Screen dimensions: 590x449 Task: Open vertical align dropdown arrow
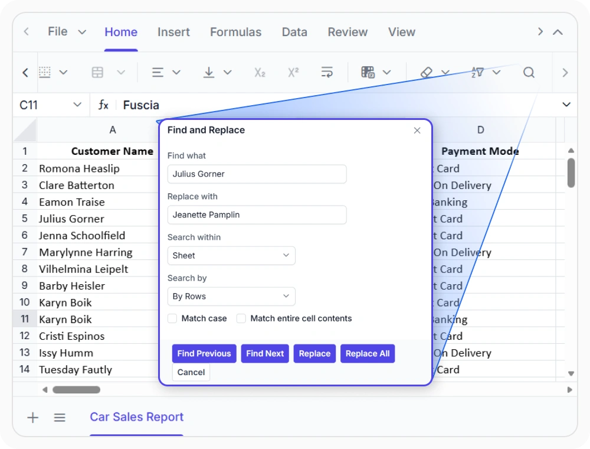point(227,72)
